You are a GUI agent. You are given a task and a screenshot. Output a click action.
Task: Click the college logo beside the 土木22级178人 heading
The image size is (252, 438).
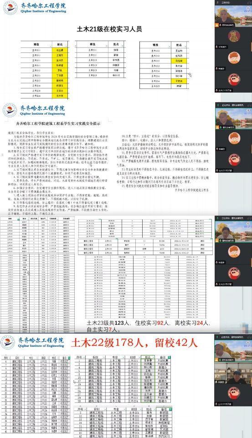8,343
